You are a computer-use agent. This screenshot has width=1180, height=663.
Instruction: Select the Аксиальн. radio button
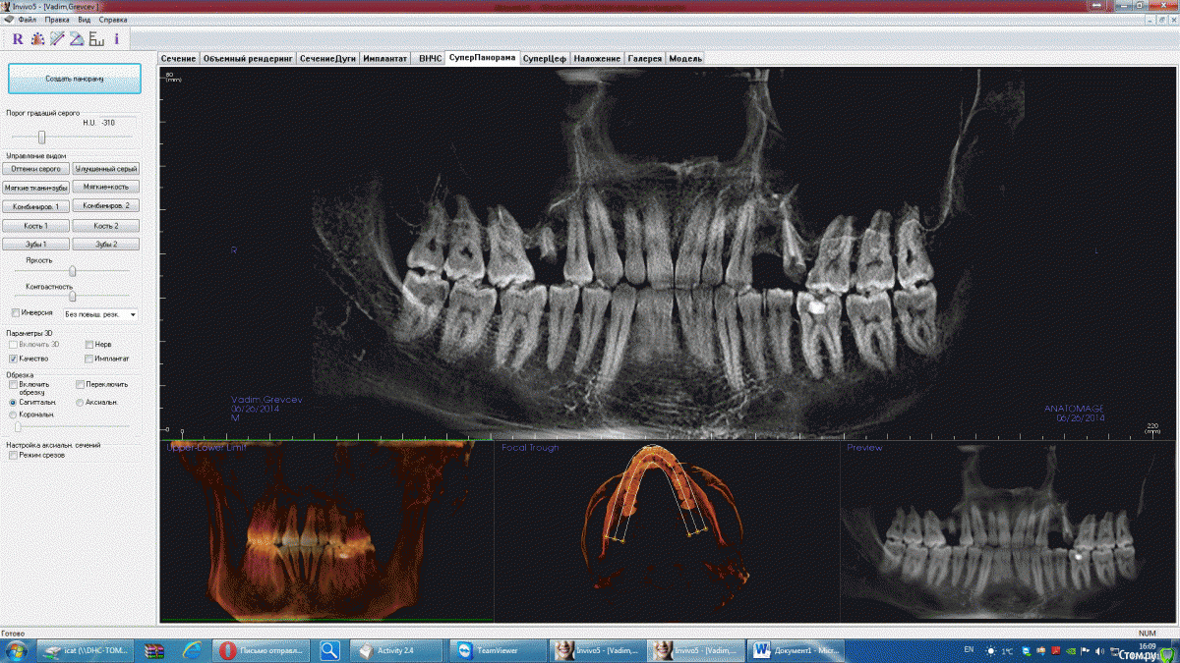(80, 403)
